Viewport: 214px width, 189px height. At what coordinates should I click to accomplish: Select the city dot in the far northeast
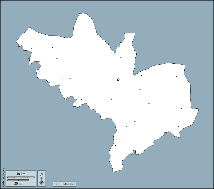coord(176,76)
